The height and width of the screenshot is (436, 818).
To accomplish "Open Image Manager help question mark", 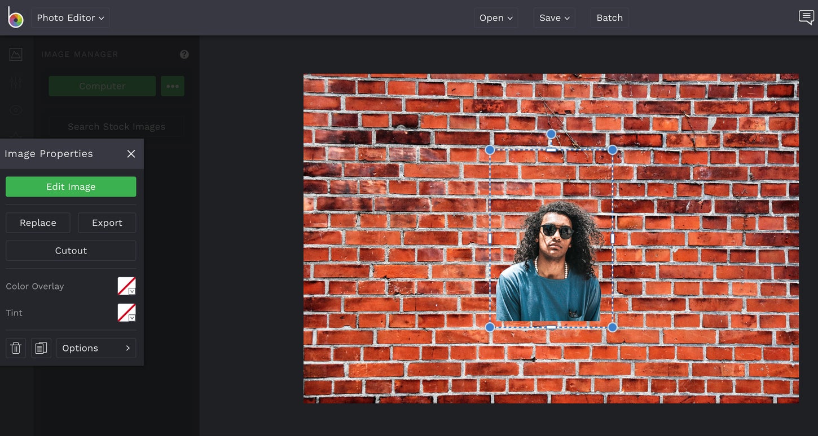I will [x=184, y=54].
